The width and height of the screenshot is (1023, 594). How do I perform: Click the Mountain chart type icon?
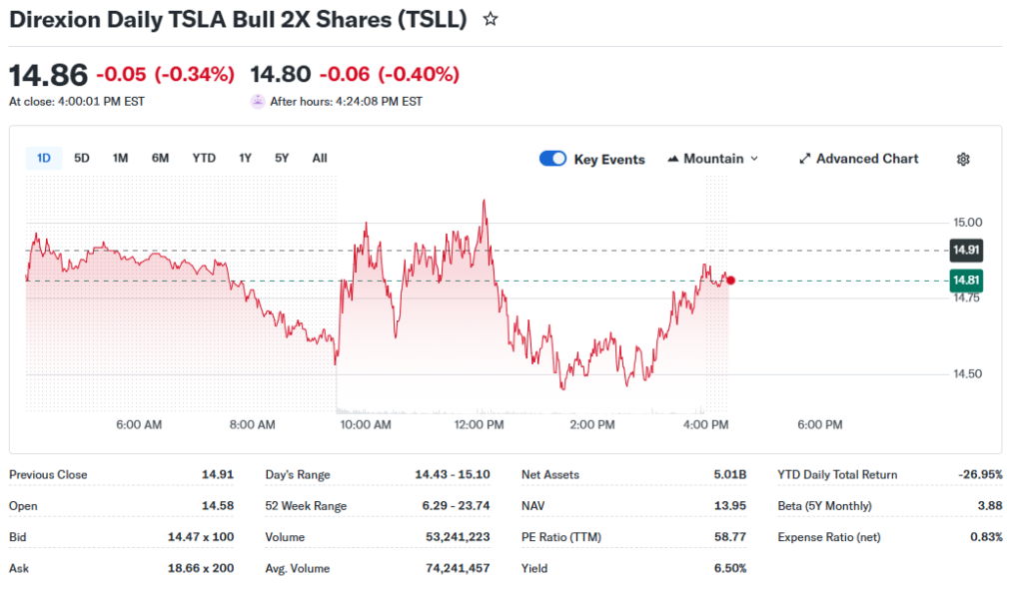pos(672,159)
